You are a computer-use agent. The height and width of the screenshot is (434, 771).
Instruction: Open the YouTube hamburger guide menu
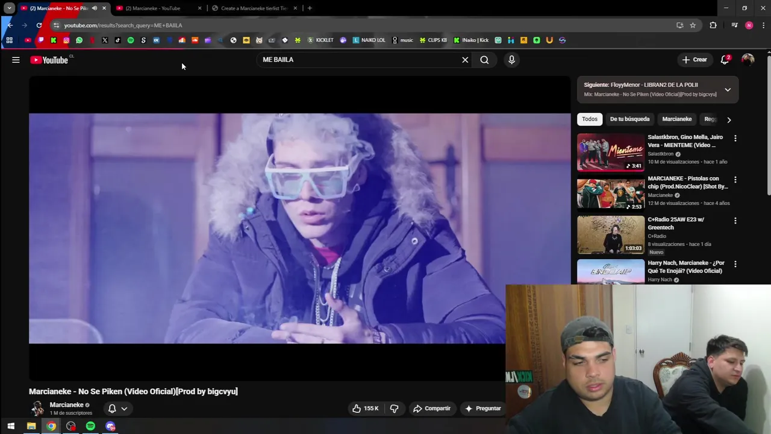(16, 60)
